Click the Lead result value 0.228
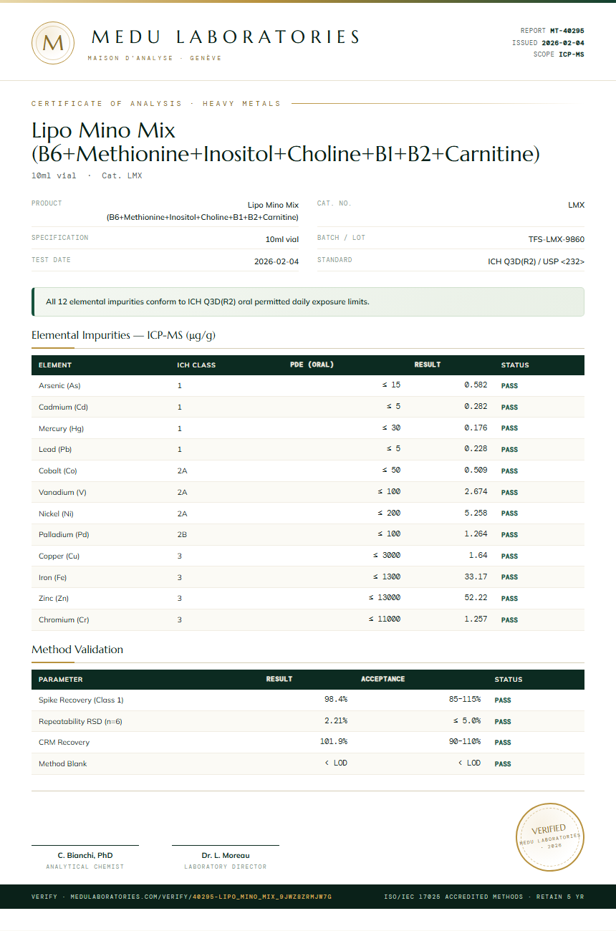This screenshot has height=931, width=616. click(476, 449)
